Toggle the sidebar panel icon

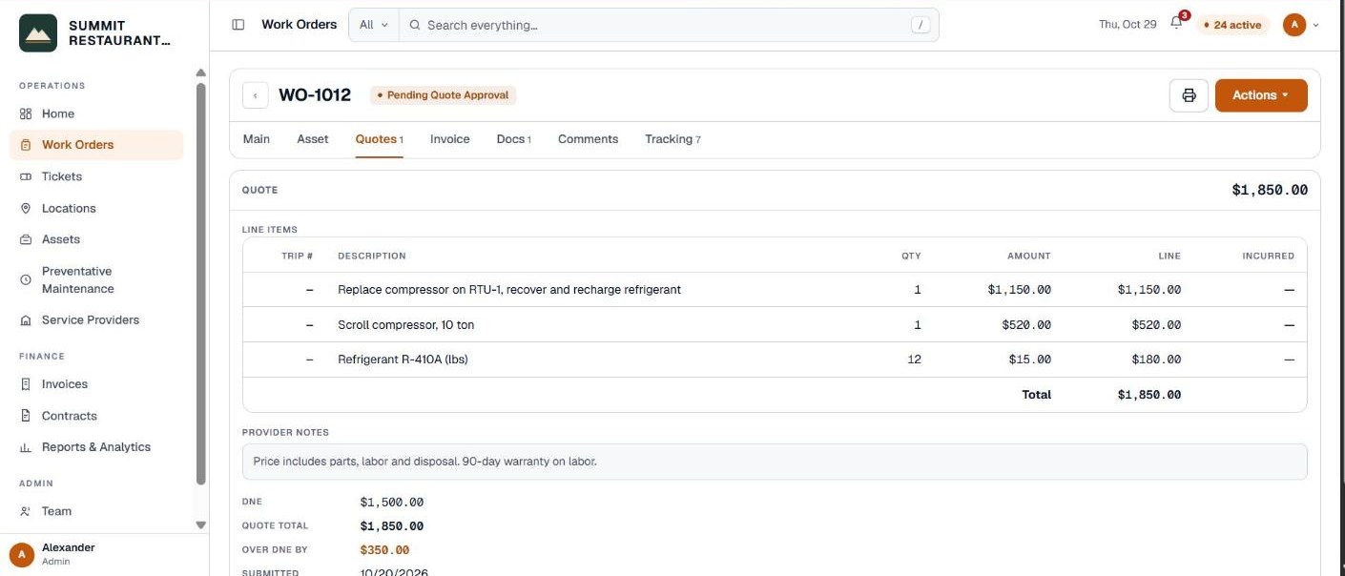(238, 25)
